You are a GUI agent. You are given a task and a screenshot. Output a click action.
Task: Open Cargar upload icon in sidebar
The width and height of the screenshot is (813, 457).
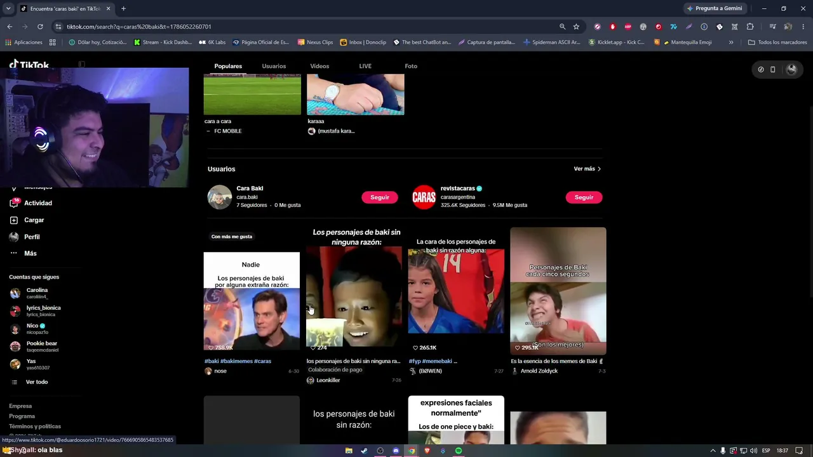[14, 220]
